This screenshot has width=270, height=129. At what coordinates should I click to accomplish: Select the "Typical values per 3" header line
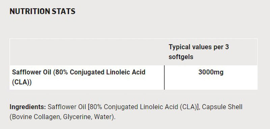199,47
